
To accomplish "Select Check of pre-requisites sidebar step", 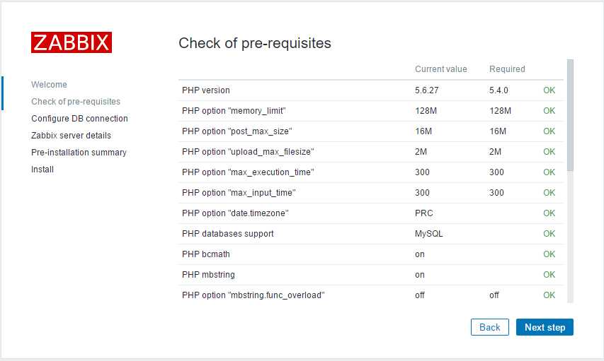I will coord(76,102).
